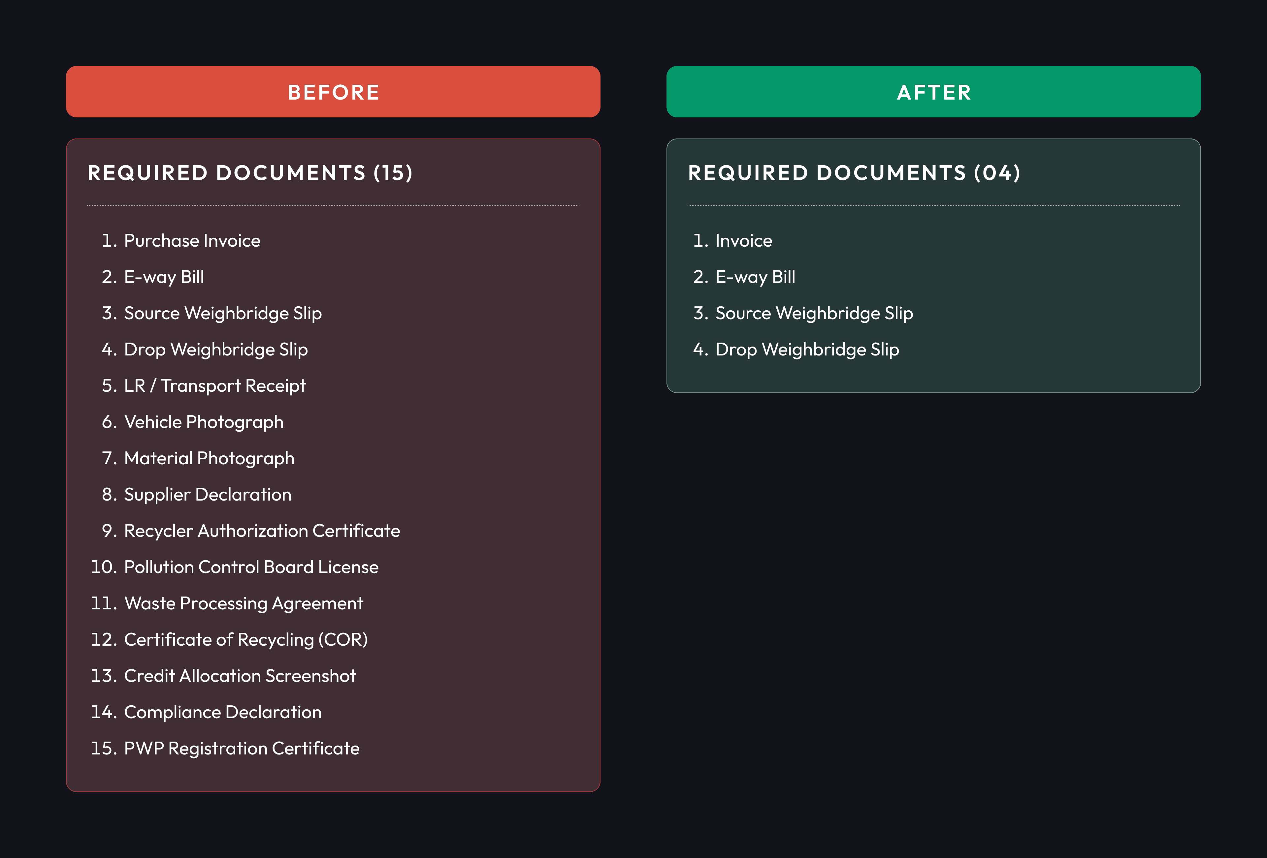Select Source Weighbridge Slip in Before list

(x=222, y=313)
